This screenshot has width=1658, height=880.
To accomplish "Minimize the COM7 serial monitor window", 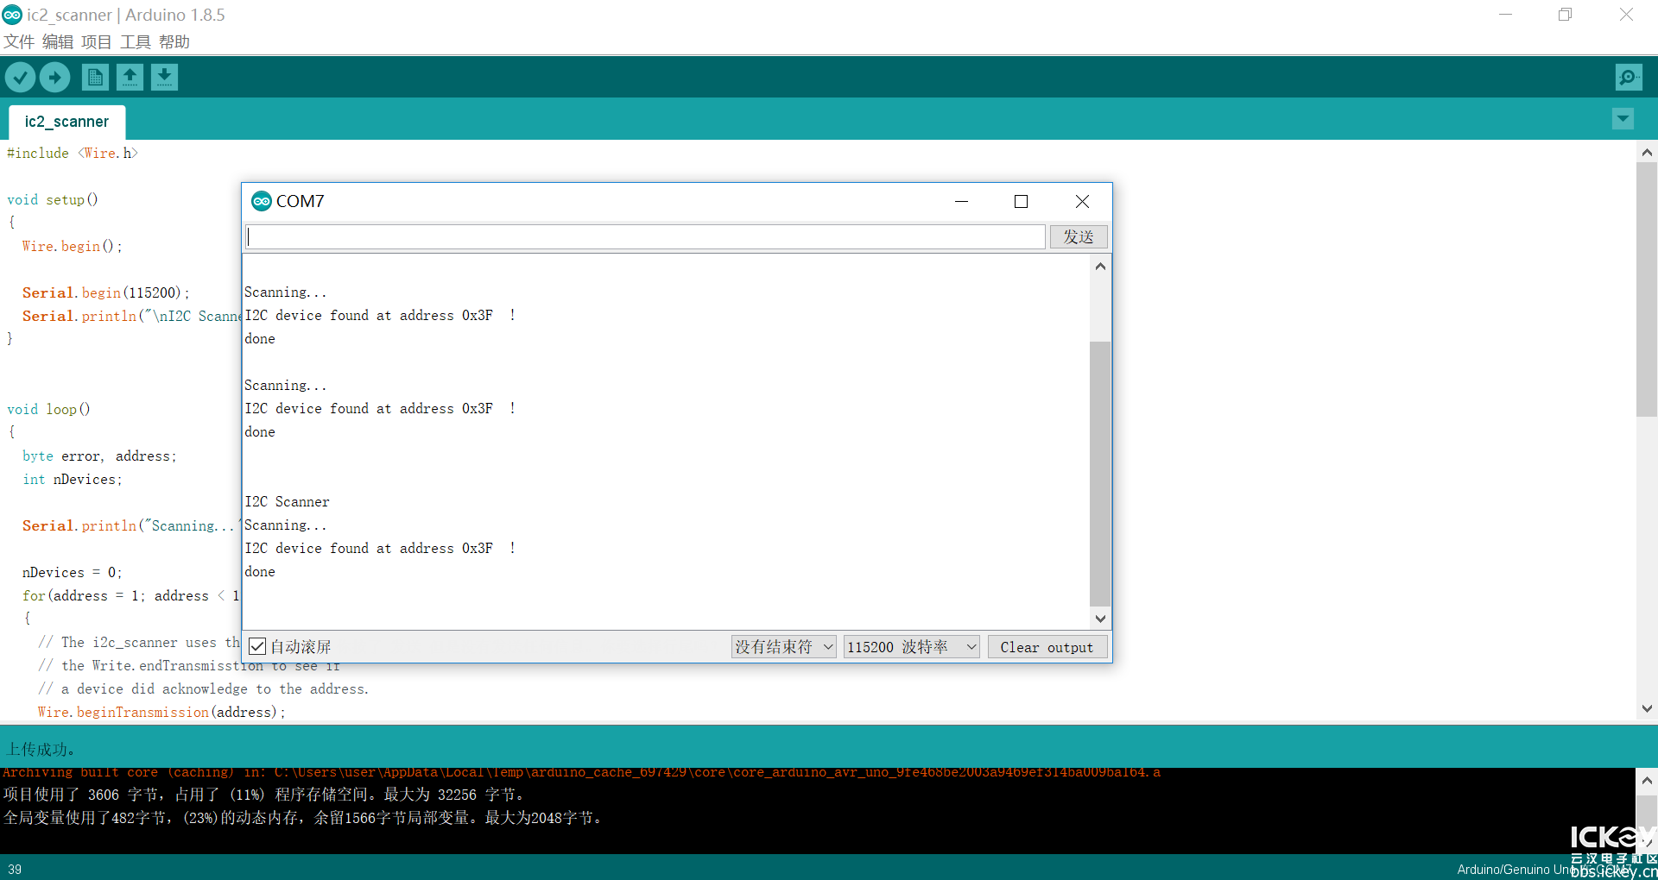I will 961,201.
